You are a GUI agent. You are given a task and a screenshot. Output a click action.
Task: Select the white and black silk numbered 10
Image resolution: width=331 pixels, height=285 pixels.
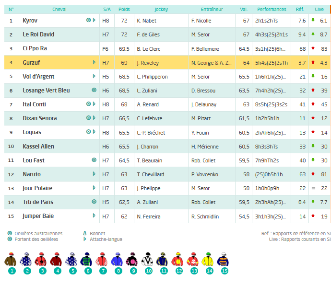[148, 260]
